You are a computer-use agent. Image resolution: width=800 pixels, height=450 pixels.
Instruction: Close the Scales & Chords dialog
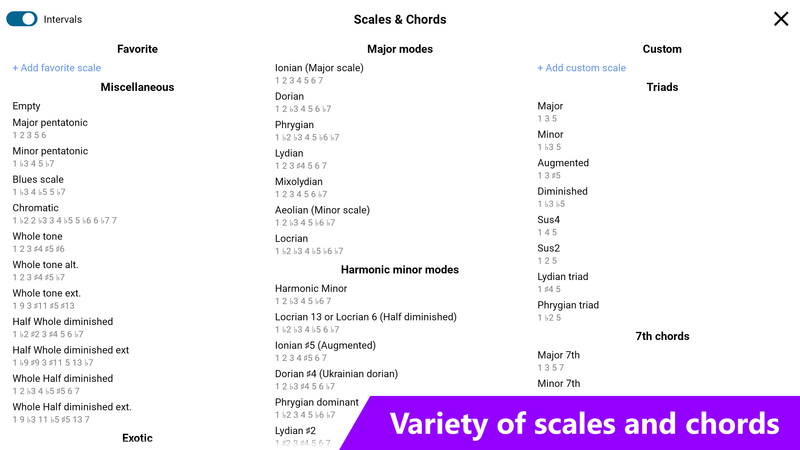pos(781,19)
